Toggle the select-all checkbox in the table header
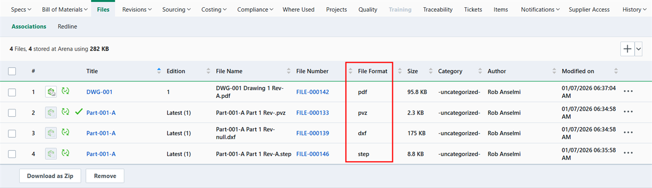Viewport: 652px width, 188px height. click(12, 71)
